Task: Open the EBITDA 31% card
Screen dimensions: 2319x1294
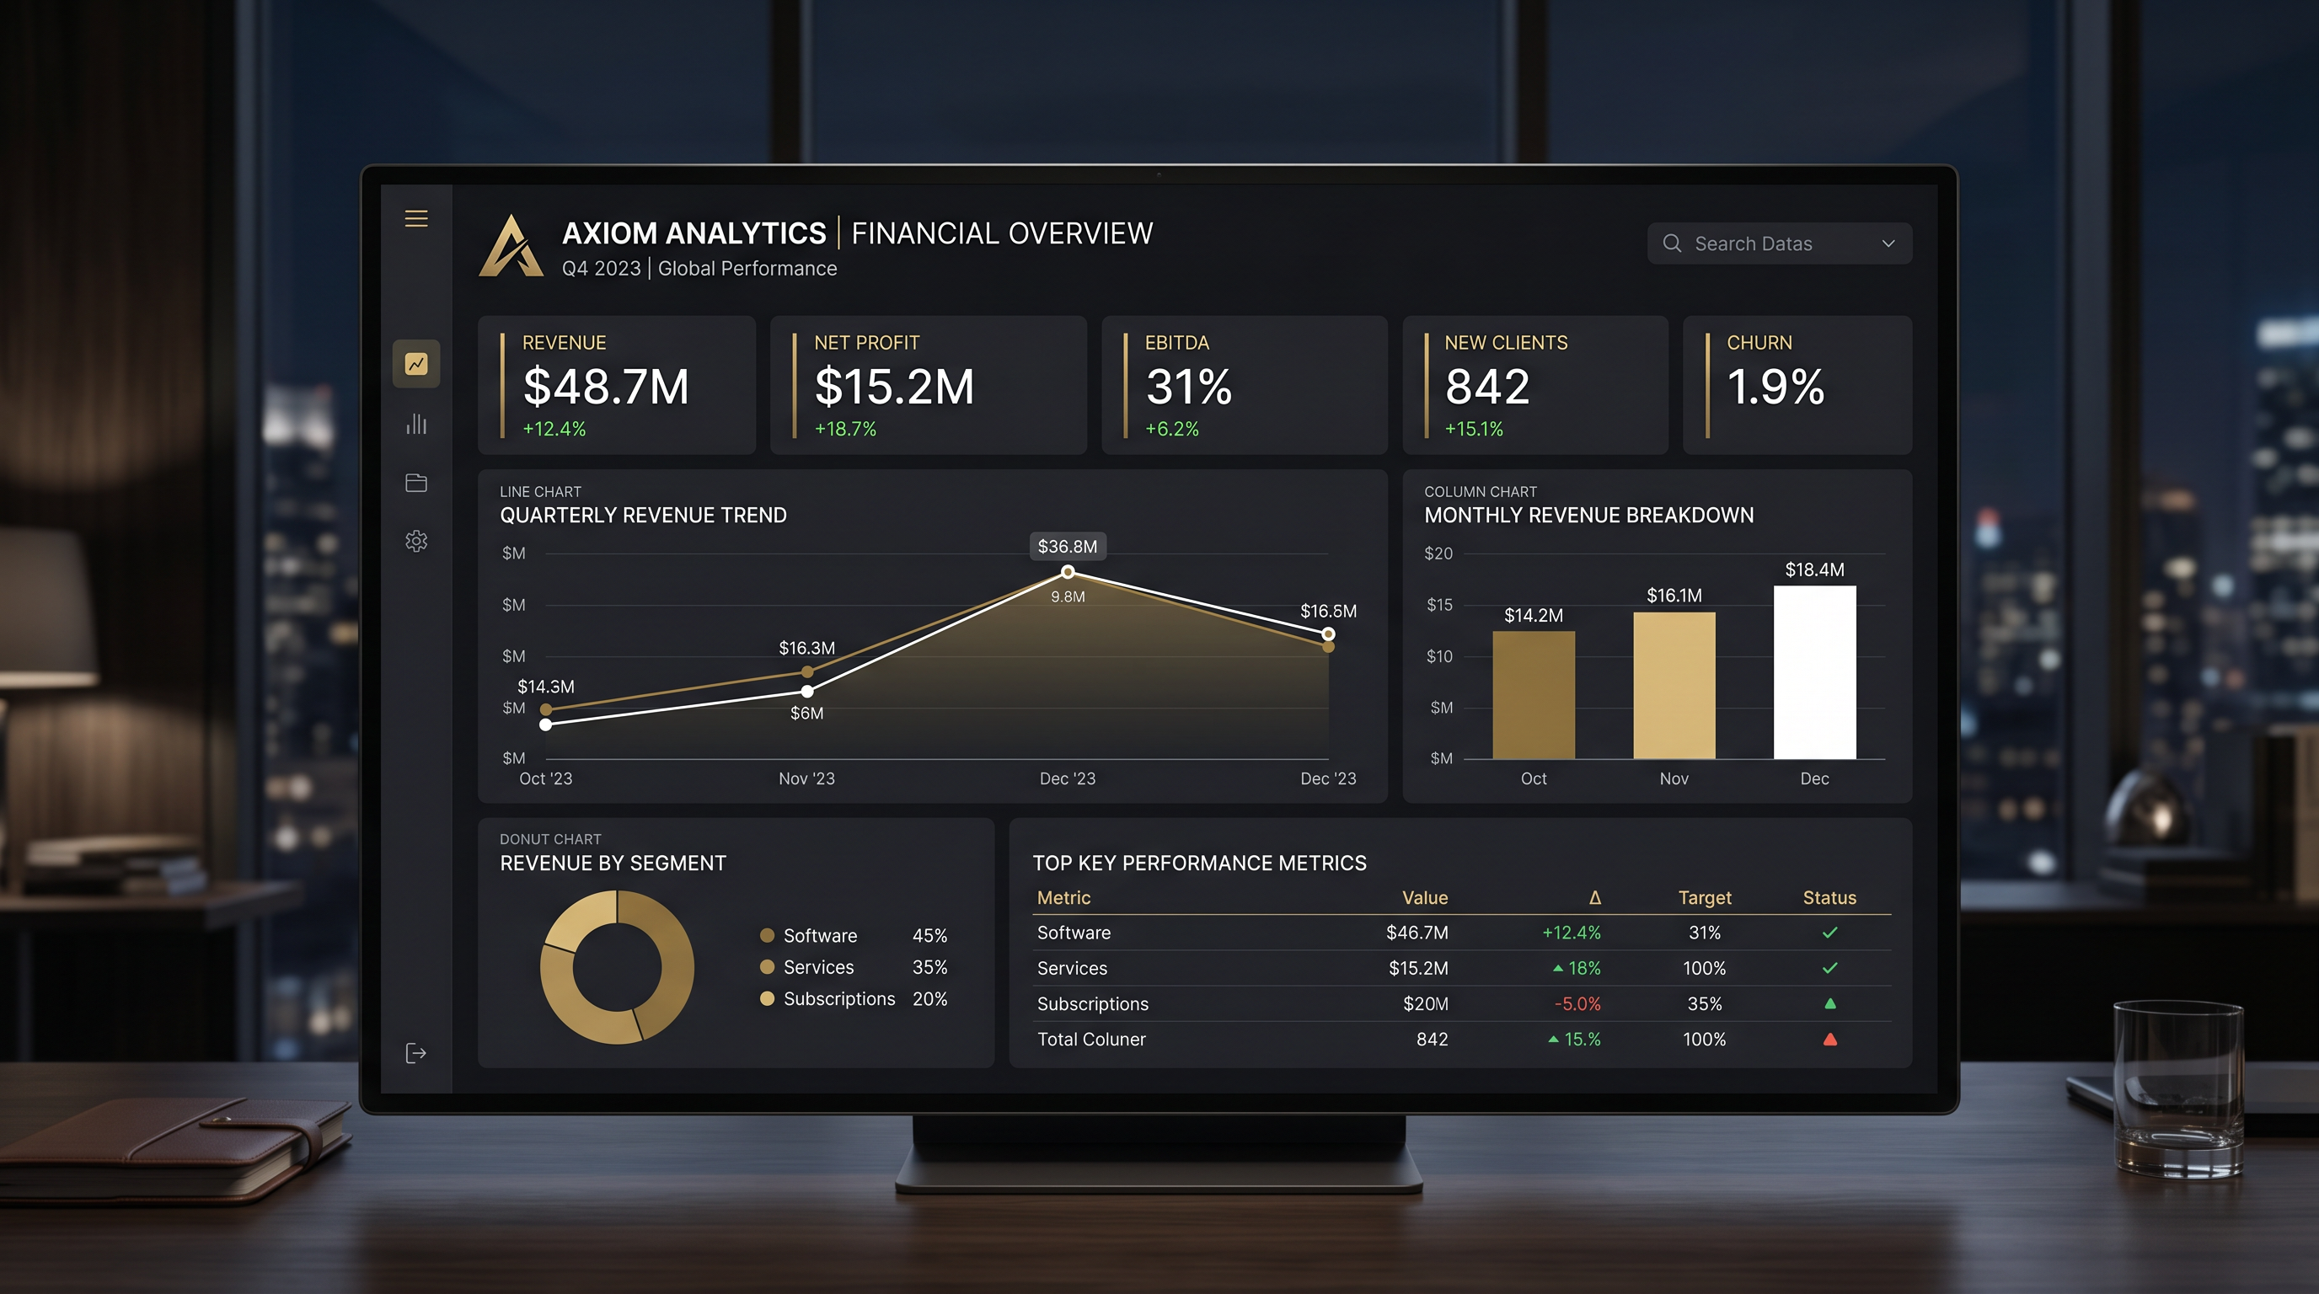Action: coord(1244,385)
